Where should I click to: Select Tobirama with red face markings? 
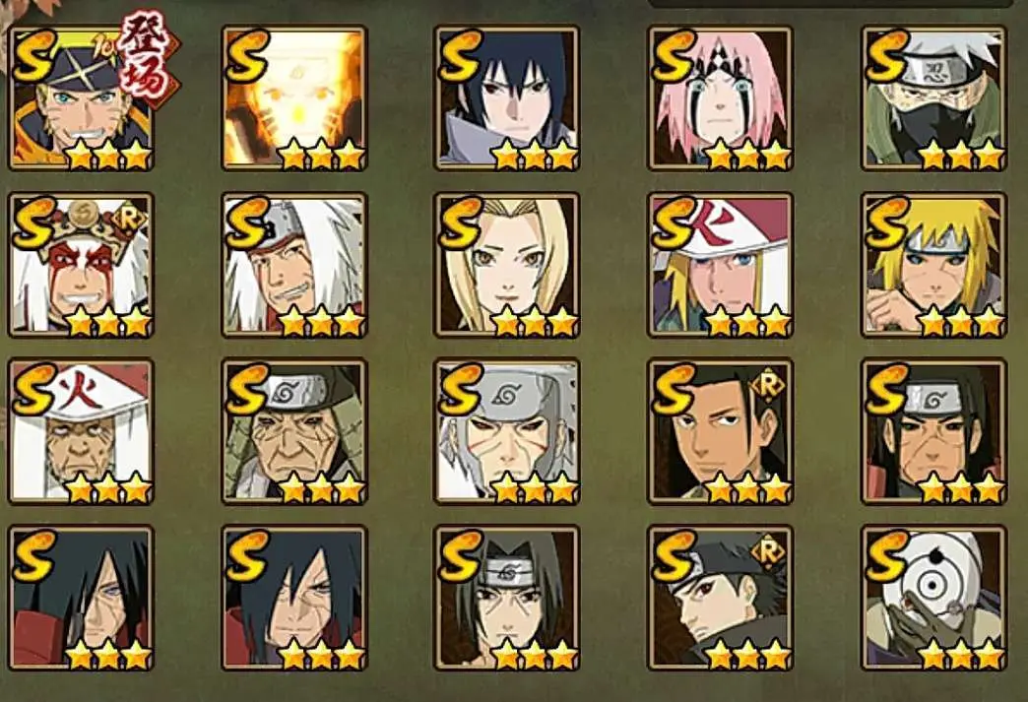pos(507,431)
